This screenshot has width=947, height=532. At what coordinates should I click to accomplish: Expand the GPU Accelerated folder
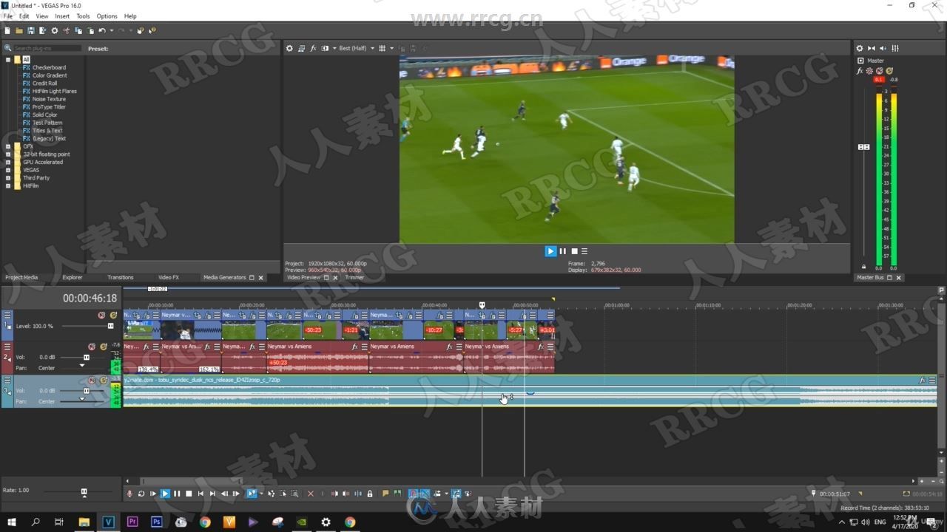click(8, 162)
